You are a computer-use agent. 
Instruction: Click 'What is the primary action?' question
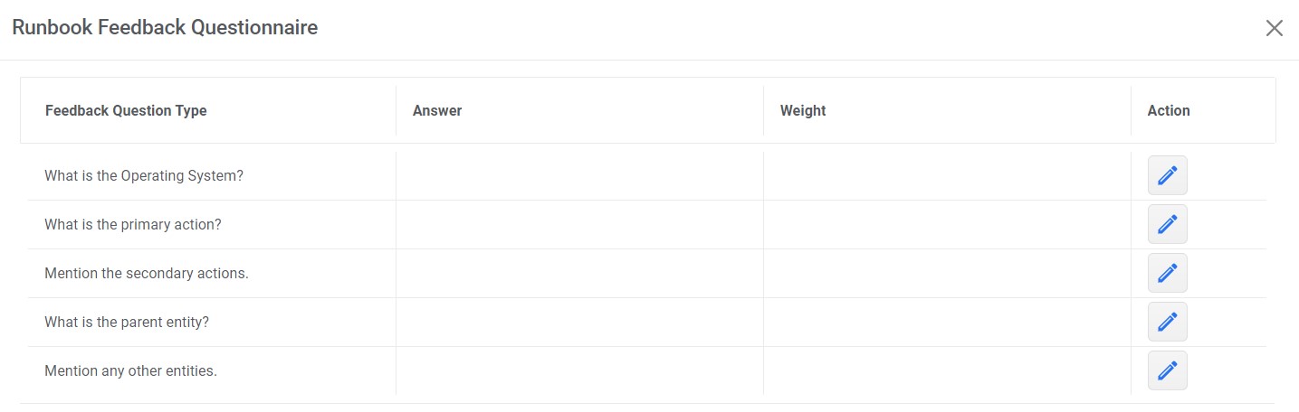point(133,224)
